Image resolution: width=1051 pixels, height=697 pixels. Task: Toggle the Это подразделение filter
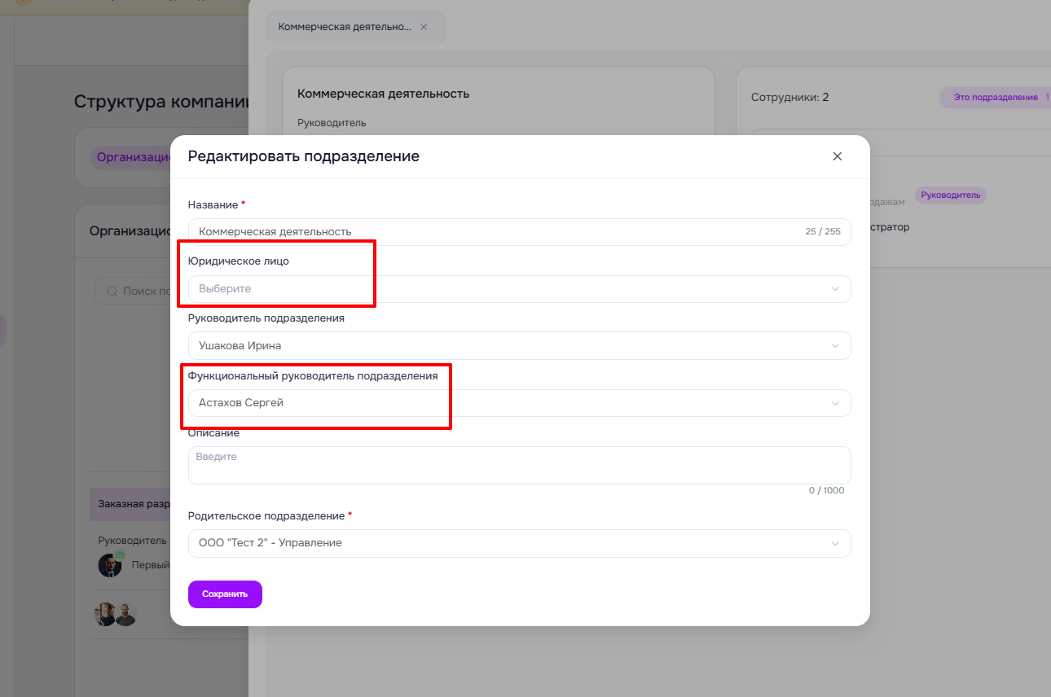tap(995, 98)
